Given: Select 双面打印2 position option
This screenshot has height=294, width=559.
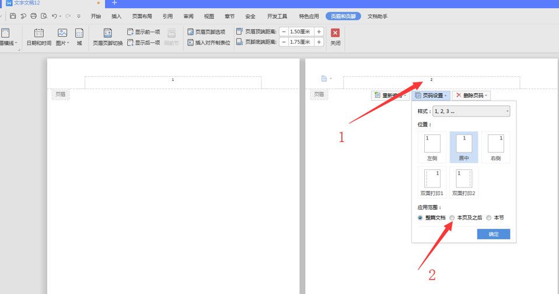Looking at the screenshot, I should [x=464, y=182].
